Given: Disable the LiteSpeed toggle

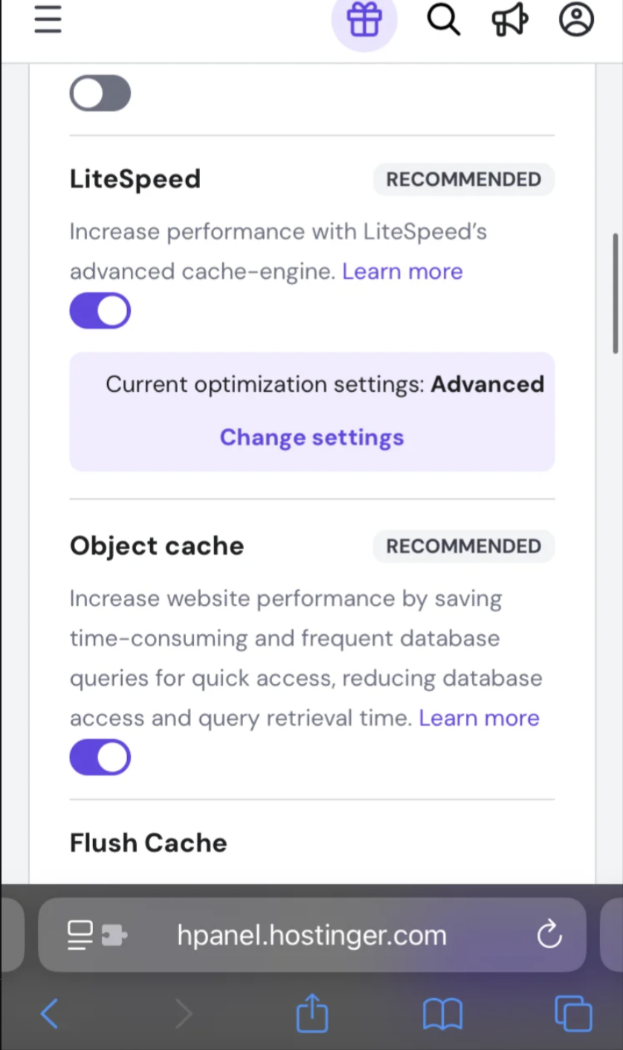Looking at the screenshot, I should pyautogui.click(x=100, y=311).
